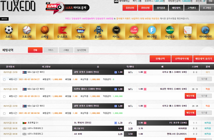Switch to the 실시간전체 tab
The width and height of the screenshot is (214, 140).
click(x=81, y=50)
